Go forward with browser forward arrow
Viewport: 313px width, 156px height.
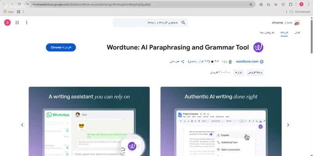[12, 4]
